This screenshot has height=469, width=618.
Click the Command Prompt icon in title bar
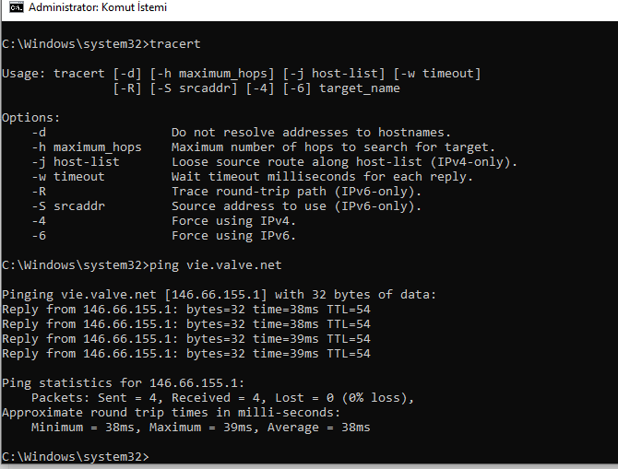pos(17,7)
